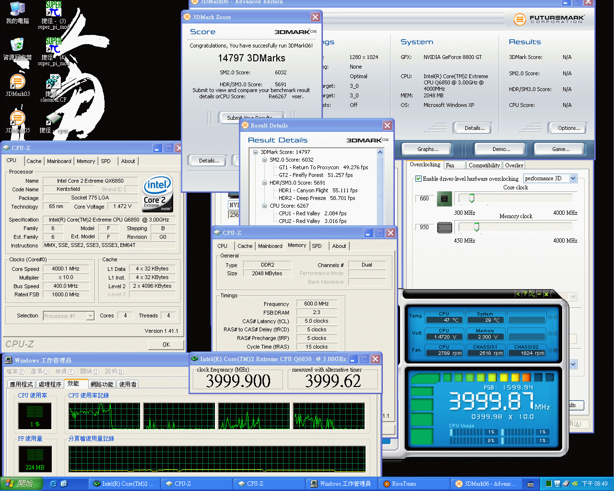This screenshot has width=614, height=491.
Task: Click the taskbar clock showing 08:49
Action: (x=595, y=484)
